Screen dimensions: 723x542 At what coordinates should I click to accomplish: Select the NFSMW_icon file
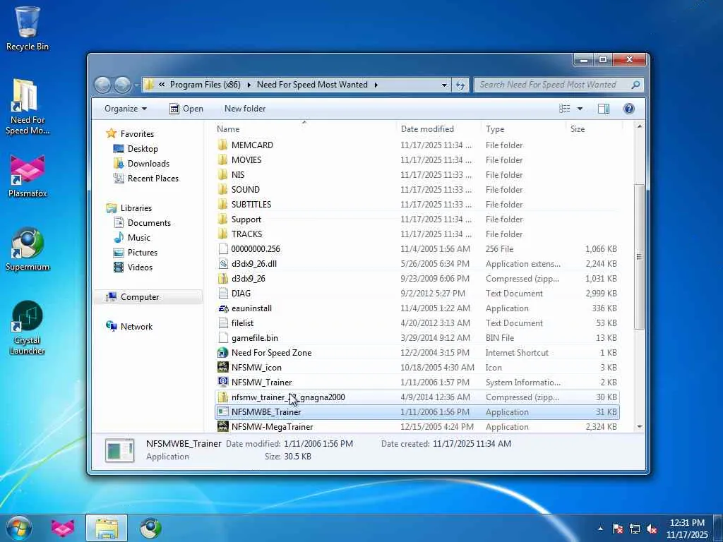point(256,368)
